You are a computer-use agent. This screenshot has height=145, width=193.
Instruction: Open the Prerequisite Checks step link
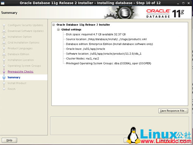click(20, 71)
